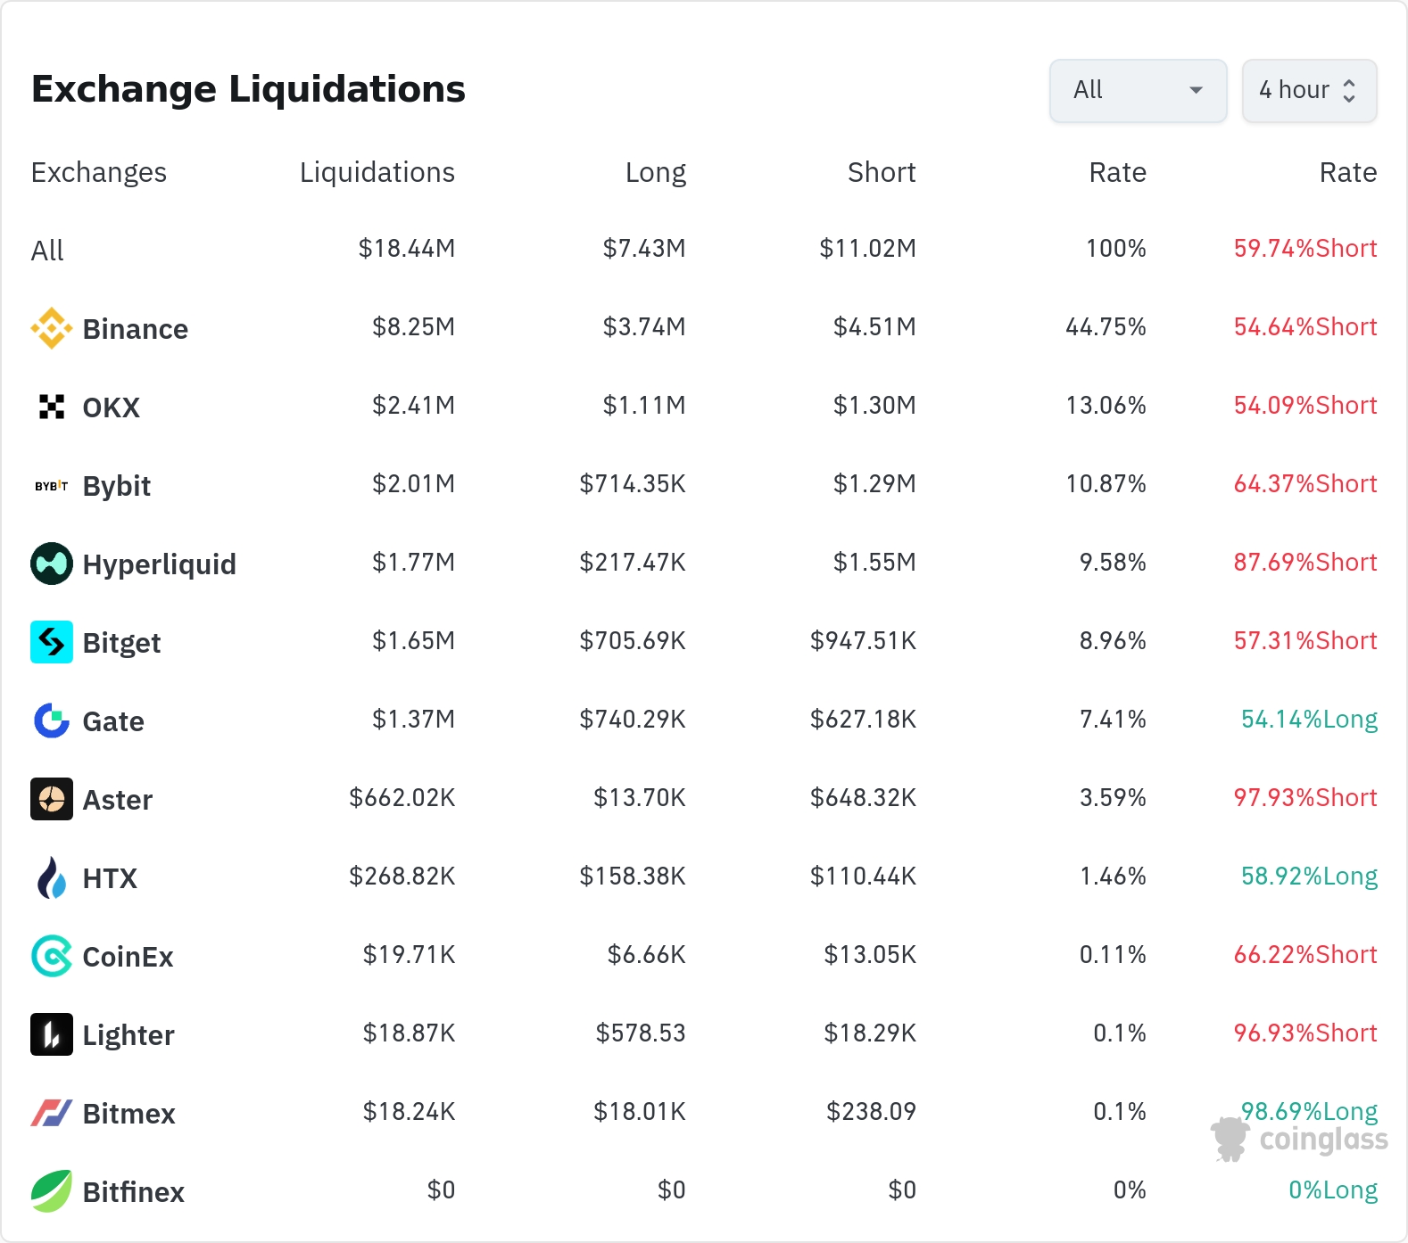
Task: Open the All symbols dropdown
Action: click(x=1138, y=90)
